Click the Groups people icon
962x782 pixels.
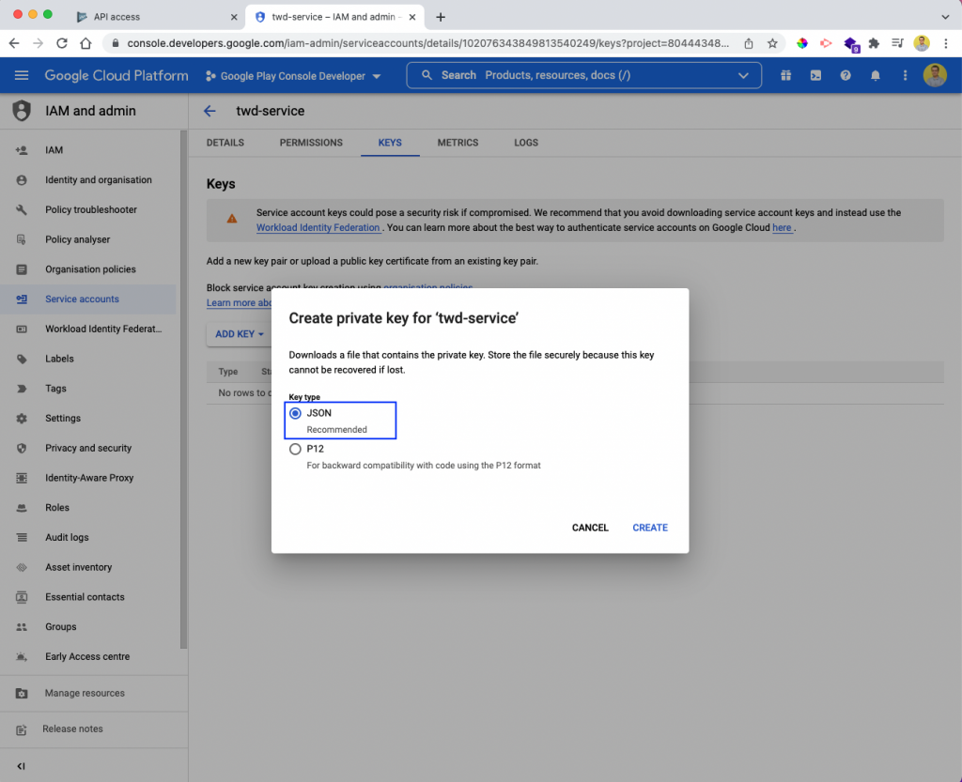(22, 627)
